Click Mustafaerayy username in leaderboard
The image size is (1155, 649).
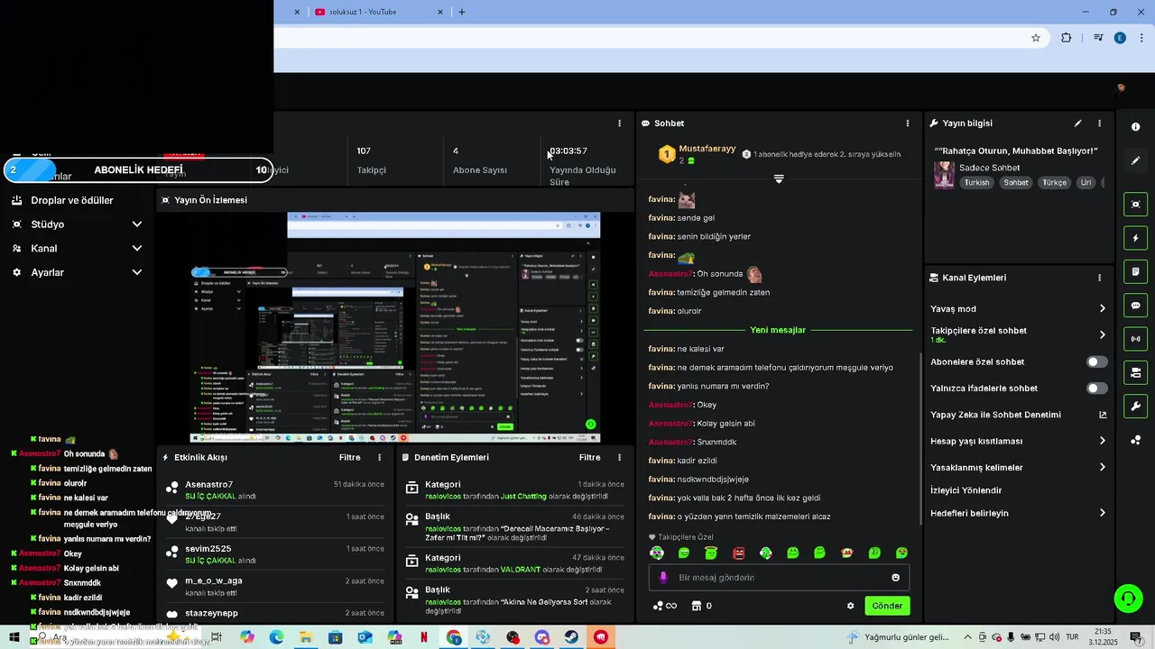click(x=707, y=149)
